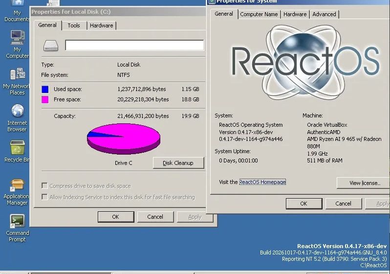390x274 pixels.
Task: Click "Local Disk" type value
Action: 129,65
